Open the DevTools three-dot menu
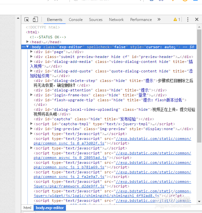This screenshot has height=213, width=202. tap(188, 19)
